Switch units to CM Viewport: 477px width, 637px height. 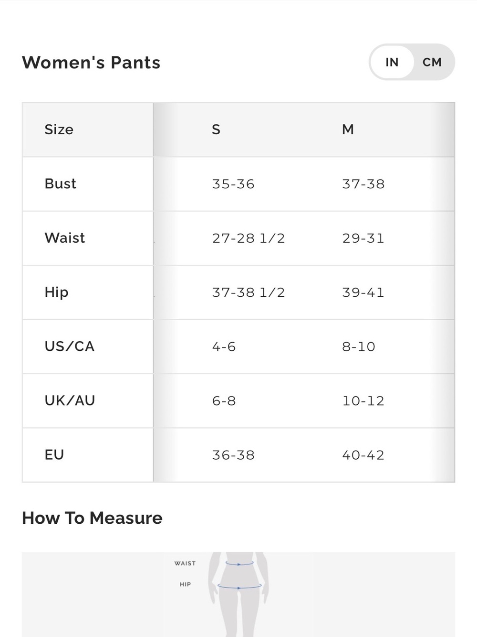(x=432, y=62)
